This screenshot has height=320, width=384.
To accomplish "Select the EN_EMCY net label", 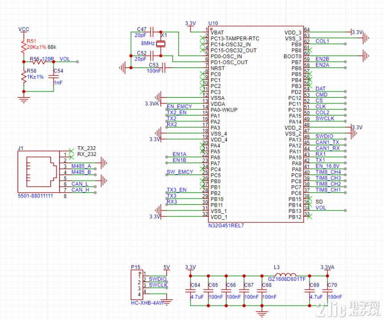I will click(x=179, y=107).
